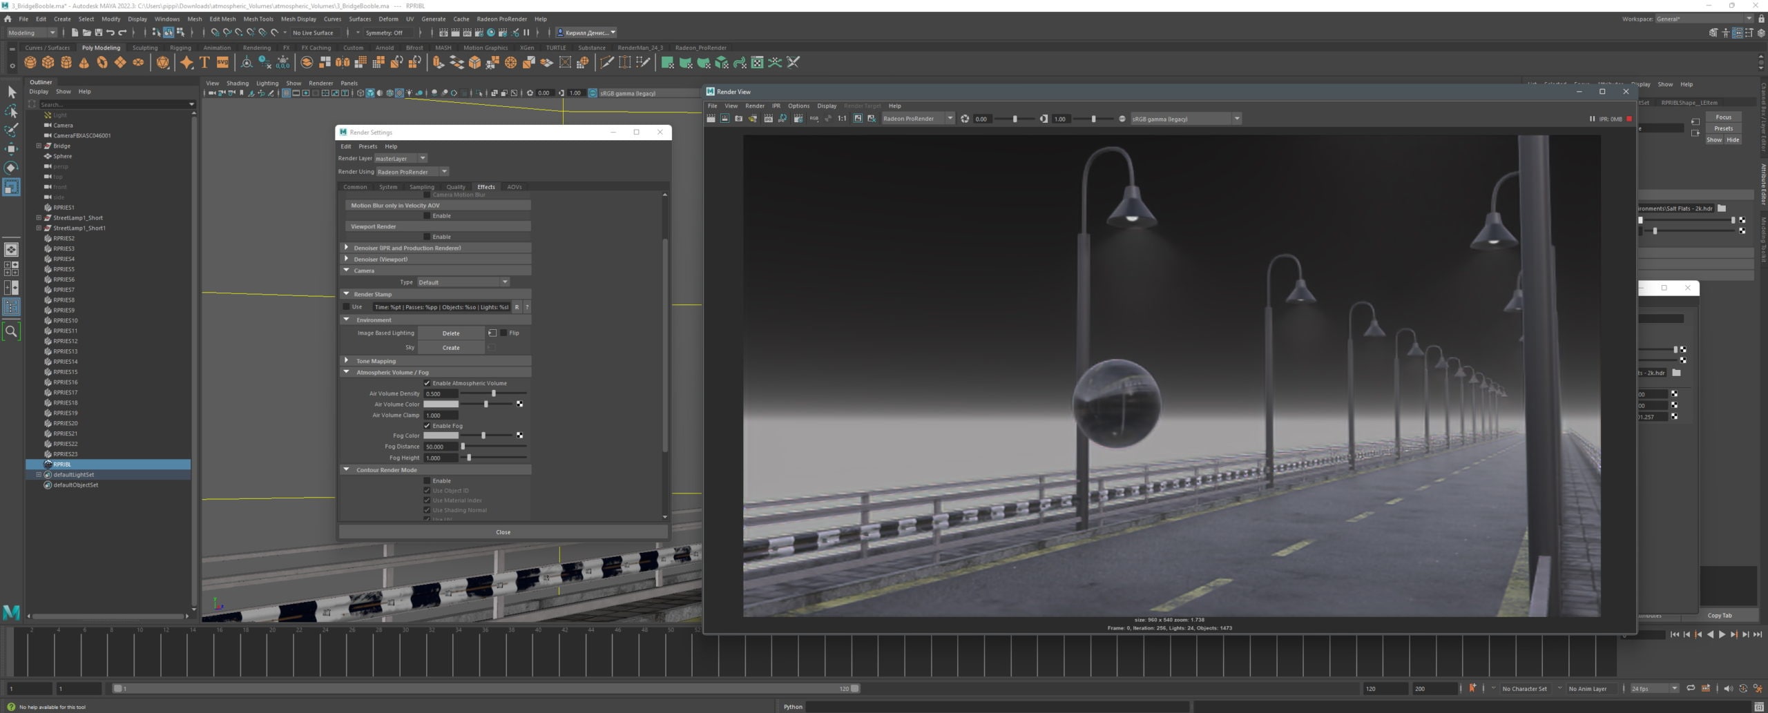1768x713 pixels.
Task: Click the SVG import shelf icon
Action: (222, 63)
